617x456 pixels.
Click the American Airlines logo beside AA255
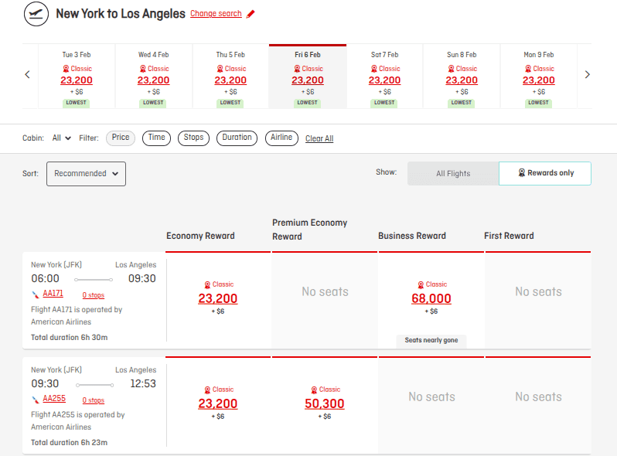click(x=36, y=400)
